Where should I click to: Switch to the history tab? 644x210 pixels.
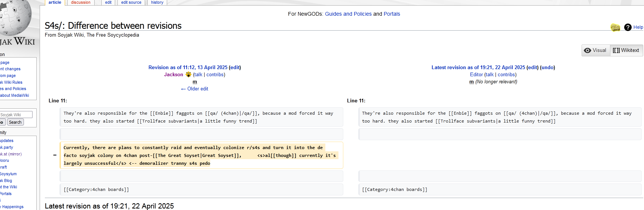[x=157, y=2]
